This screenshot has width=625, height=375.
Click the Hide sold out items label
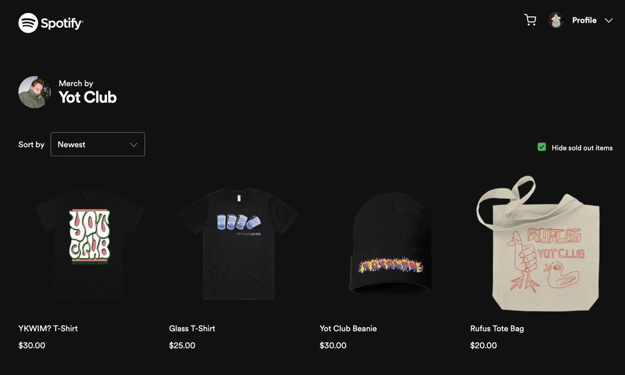(x=582, y=148)
